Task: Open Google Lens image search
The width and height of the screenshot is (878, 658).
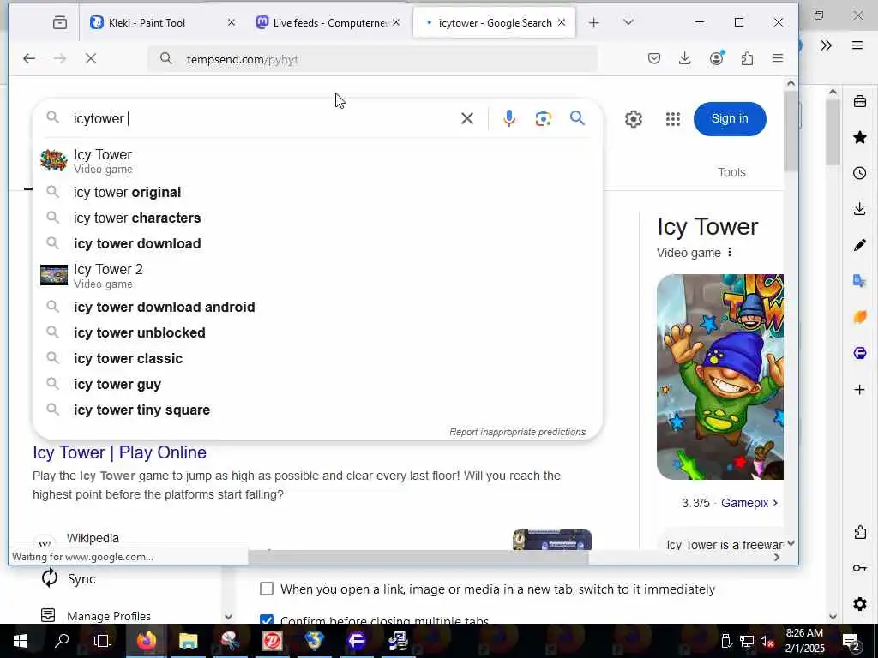Action: pos(543,118)
